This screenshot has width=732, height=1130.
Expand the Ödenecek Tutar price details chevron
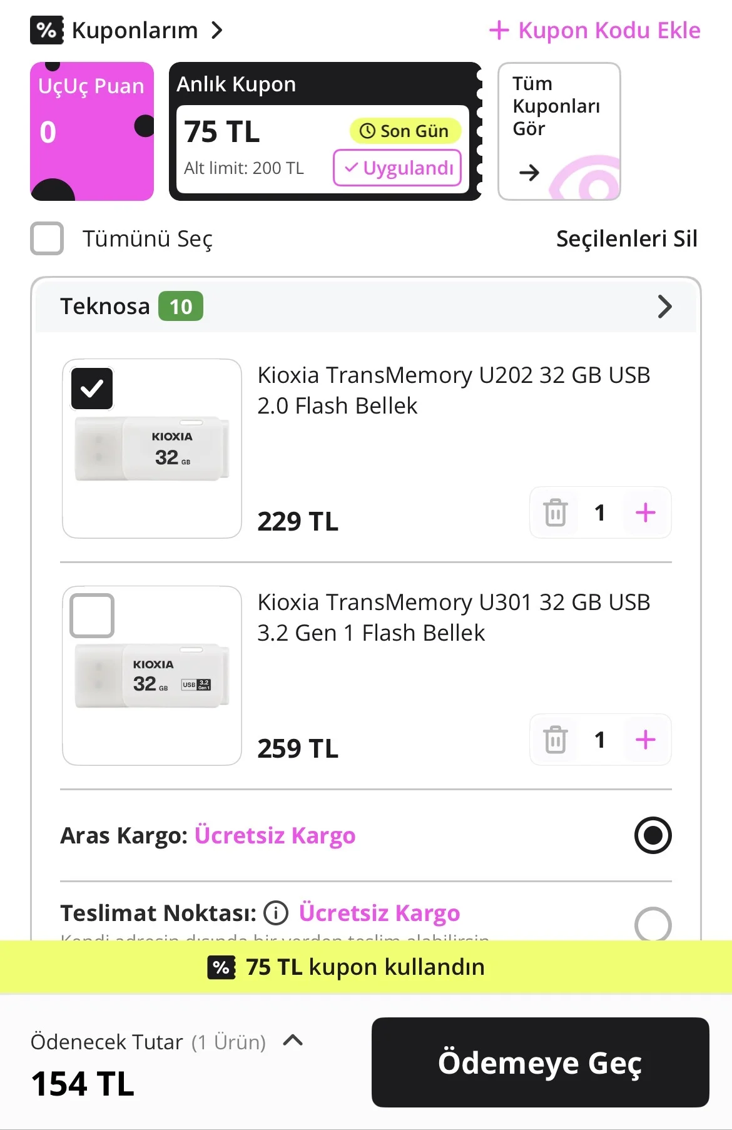coord(293,1041)
